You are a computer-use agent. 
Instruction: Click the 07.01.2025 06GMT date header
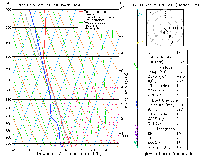click(152, 5)
